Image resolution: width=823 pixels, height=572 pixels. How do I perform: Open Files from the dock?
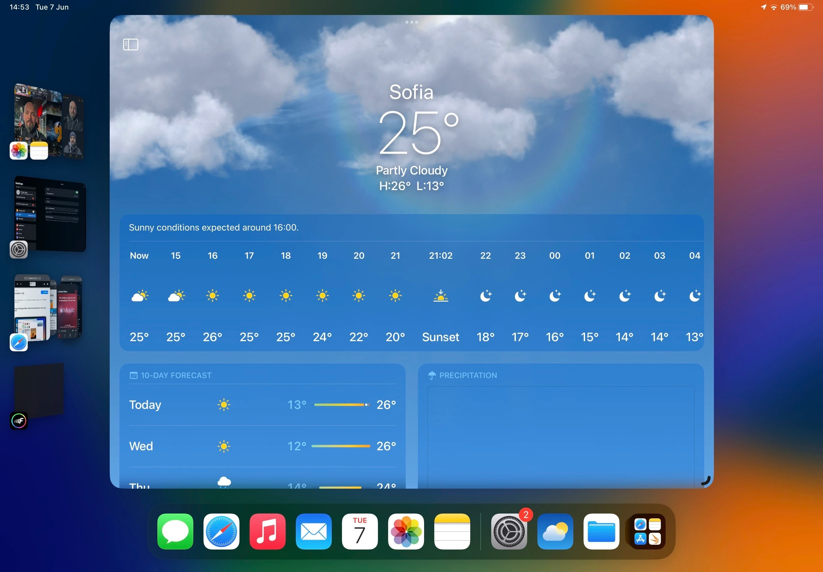(601, 531)
